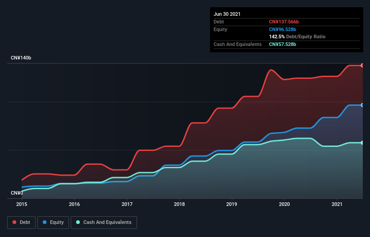This screenshot has height=237, width=370.
Task: Click the Equity value CN¥96.528b
Action: tap(283, 29)
